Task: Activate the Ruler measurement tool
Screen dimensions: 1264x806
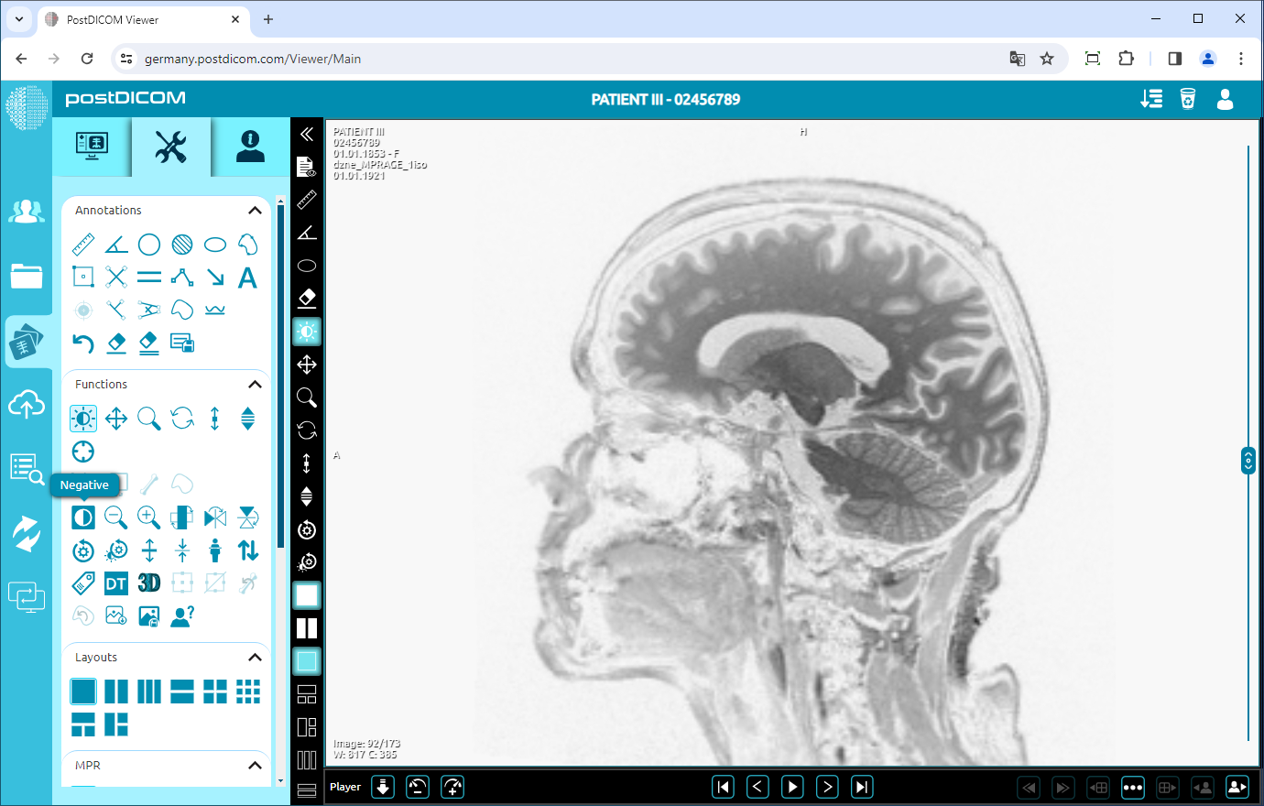Action: pyautogui.click(x=83, y=243)
